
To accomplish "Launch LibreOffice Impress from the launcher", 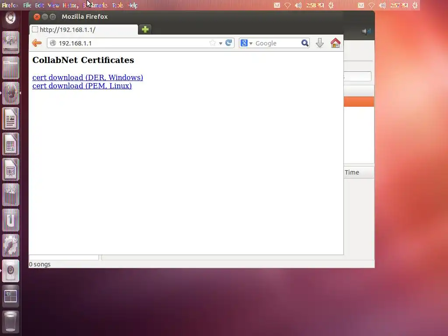I will click(x=11, y=169).
